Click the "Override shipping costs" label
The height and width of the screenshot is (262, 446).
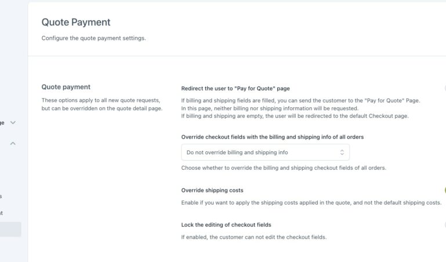click(x=212, y=190)
